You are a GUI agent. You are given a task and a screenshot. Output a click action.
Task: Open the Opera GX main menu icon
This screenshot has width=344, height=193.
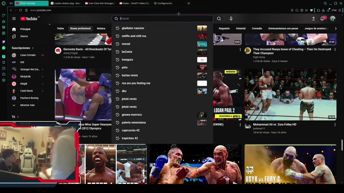coord(3,3)
